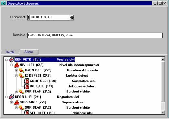Image resolution: width=169 pixels, height=119 pixels.
Task: Collapse the GEN PETE node
Action: click(x=6, y=59)
